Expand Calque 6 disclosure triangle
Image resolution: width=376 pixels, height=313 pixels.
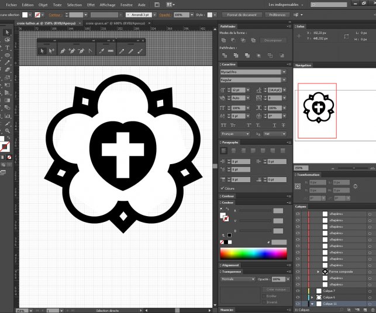tap(312, 297)
